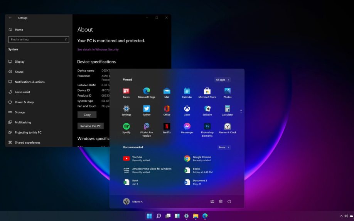Open the News app in Pinned
The image size is (354, 221).
tap(126, 93)
